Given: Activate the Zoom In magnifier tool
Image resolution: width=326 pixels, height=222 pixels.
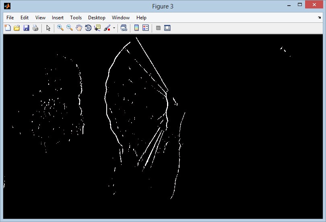Looking at the screenshot, I should (x=60, y=28).
